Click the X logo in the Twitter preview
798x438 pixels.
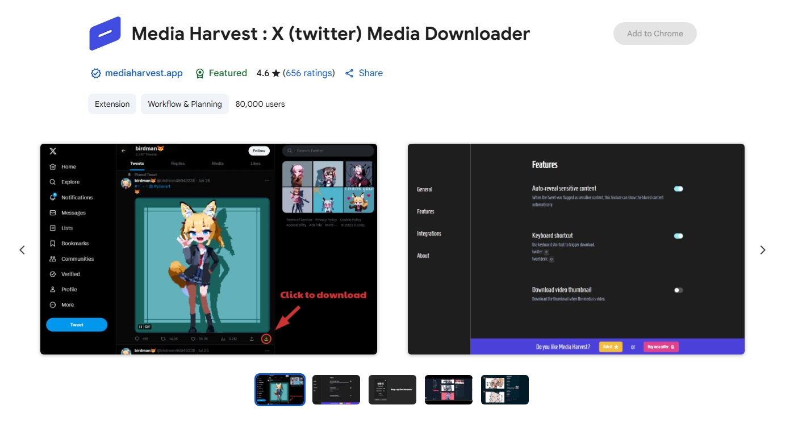pyautogui.click(x=53, y=151)
